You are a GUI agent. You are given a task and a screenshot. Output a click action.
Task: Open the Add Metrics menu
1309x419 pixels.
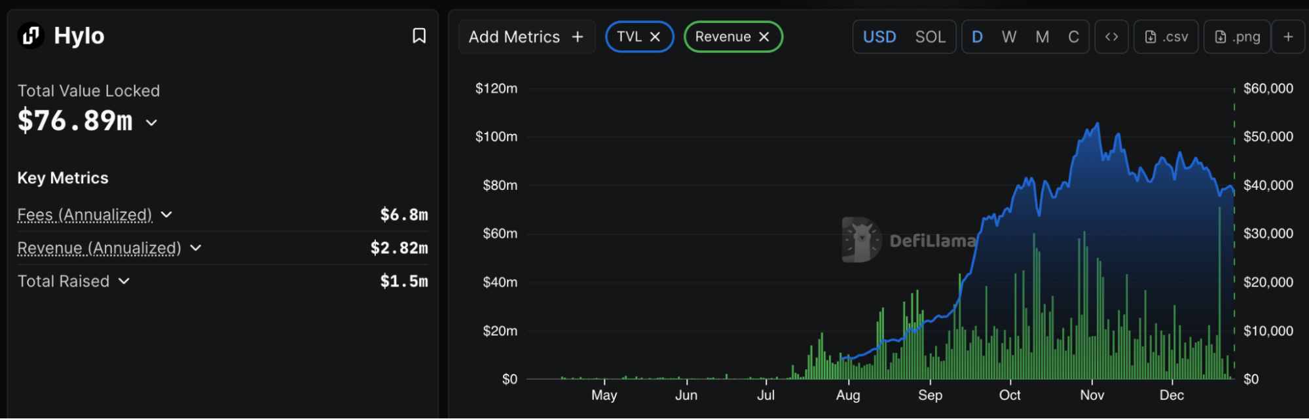click(x=526, y=37)
